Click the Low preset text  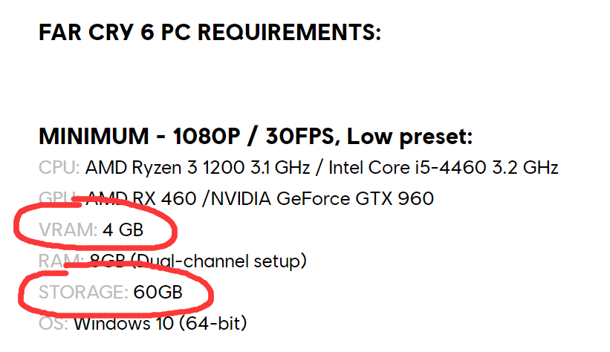click(x=409, y=137)
